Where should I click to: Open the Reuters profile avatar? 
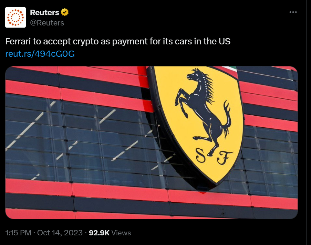coord(15,18)
